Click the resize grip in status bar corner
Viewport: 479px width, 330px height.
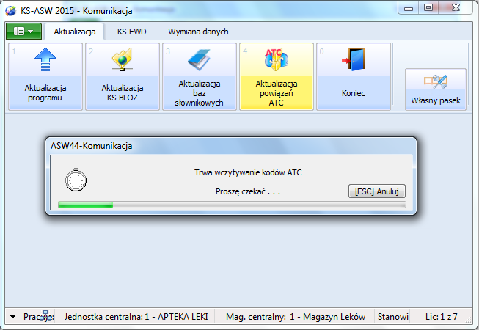pyautogui.click(x=468, y=320)
